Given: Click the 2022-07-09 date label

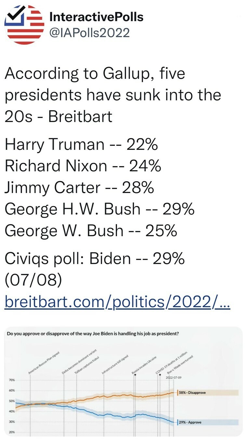Looking at the screenshot, I should pos(173,378).
